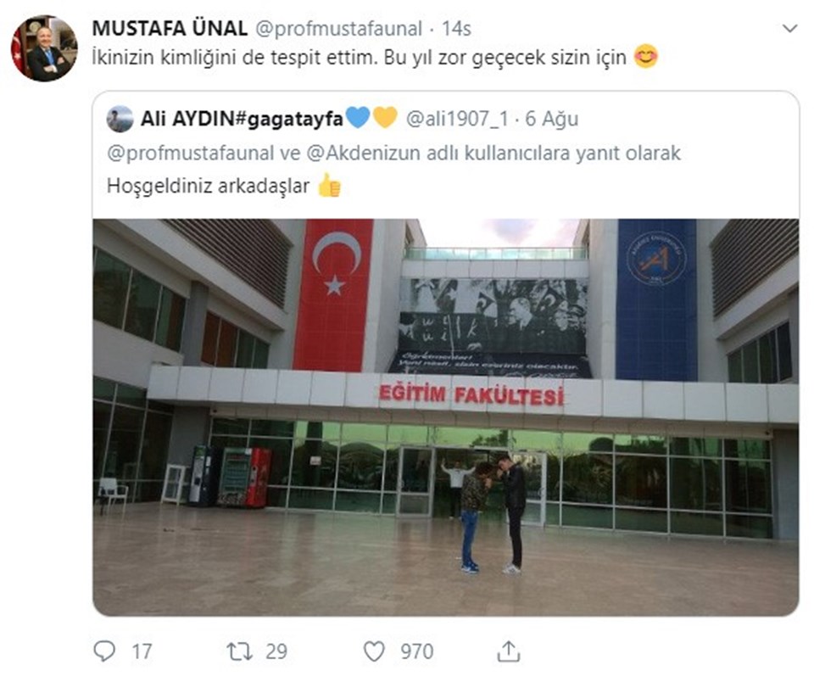Image resolution: width=814 pixels, height=682 pixels.
Task: Retweet using the retweet arrows icon
Action: (x=240, y=651)
